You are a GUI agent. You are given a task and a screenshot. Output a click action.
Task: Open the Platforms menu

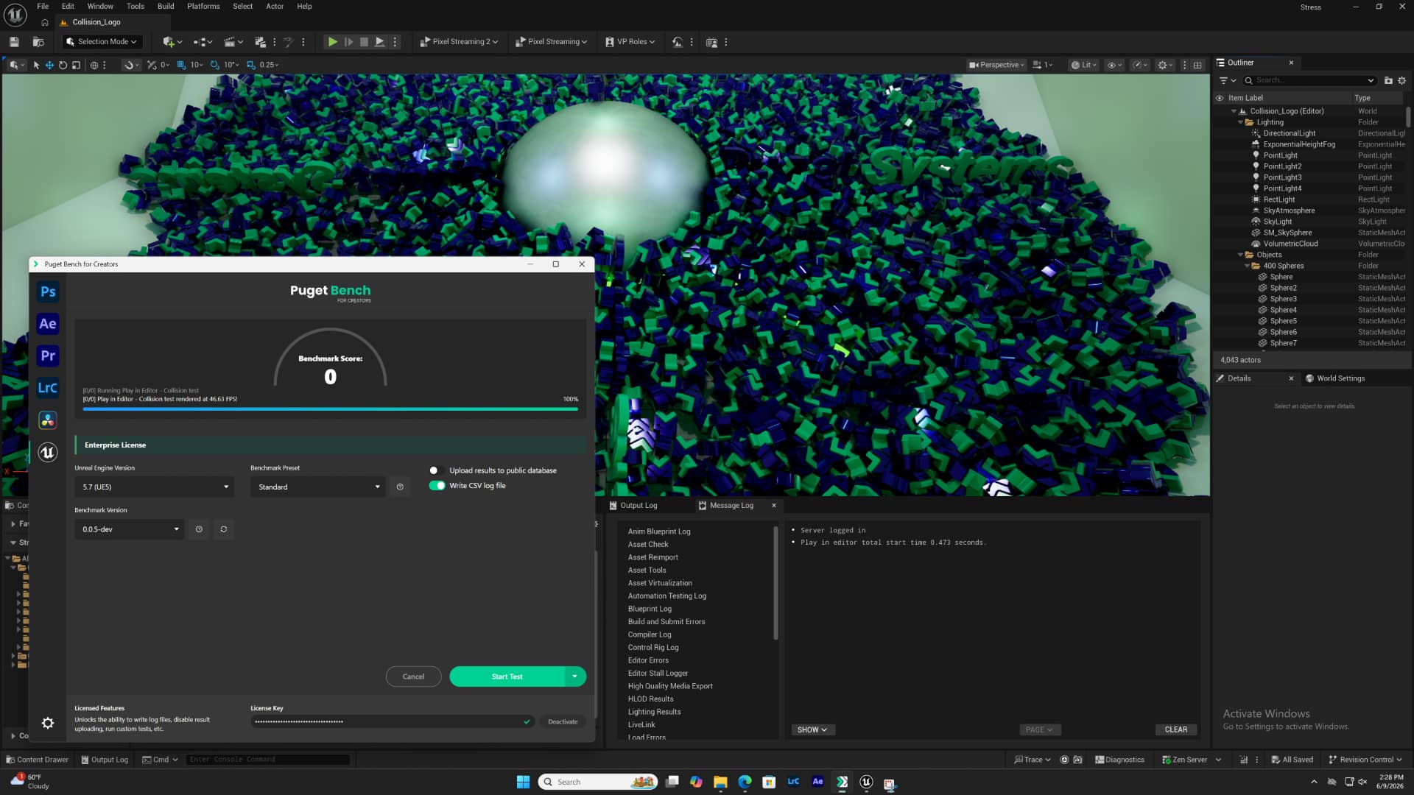click(x=203, y=6)
